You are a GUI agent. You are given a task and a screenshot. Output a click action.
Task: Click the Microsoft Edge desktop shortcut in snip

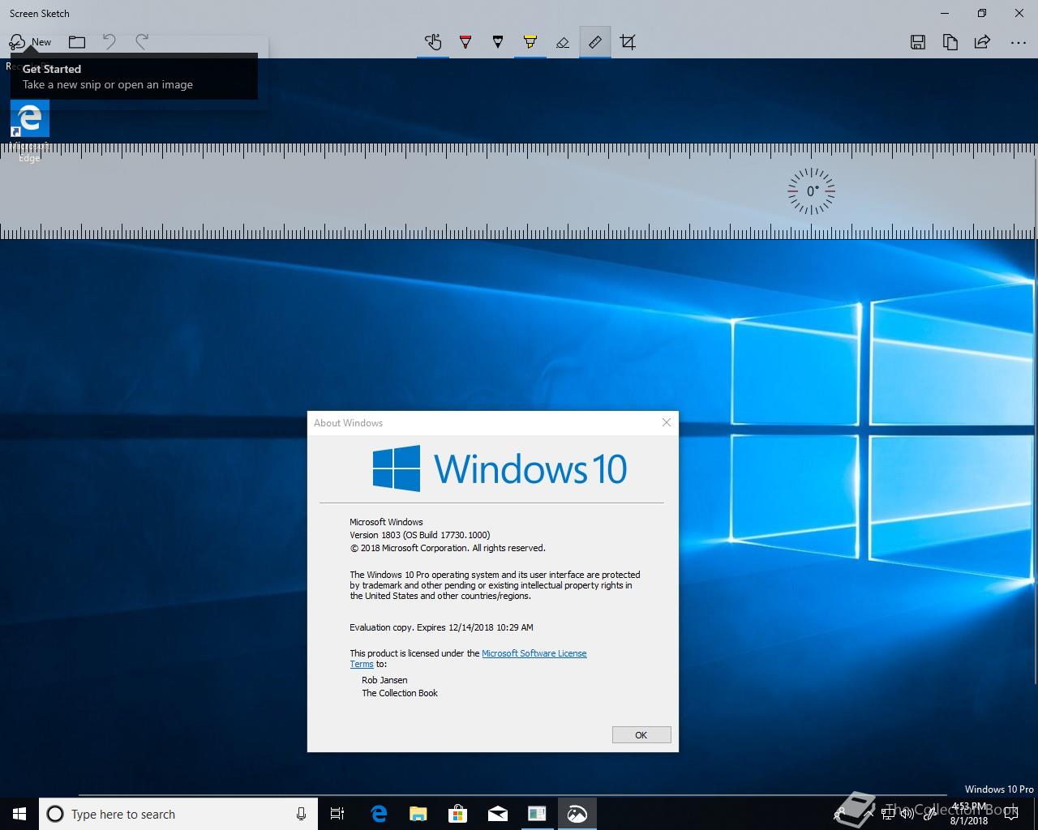click(30, 130)
